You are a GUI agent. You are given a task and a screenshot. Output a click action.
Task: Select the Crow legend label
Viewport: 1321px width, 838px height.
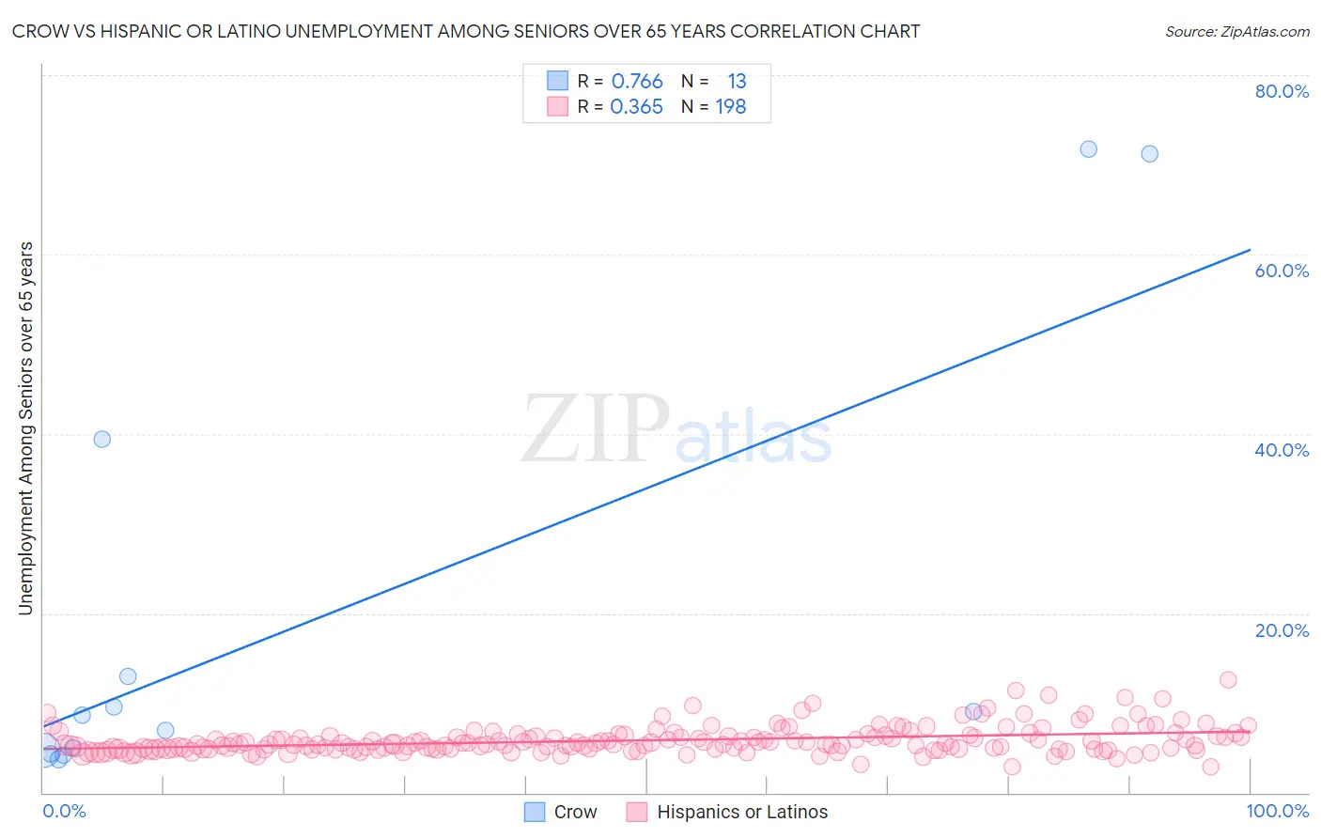tap(575, 812)
